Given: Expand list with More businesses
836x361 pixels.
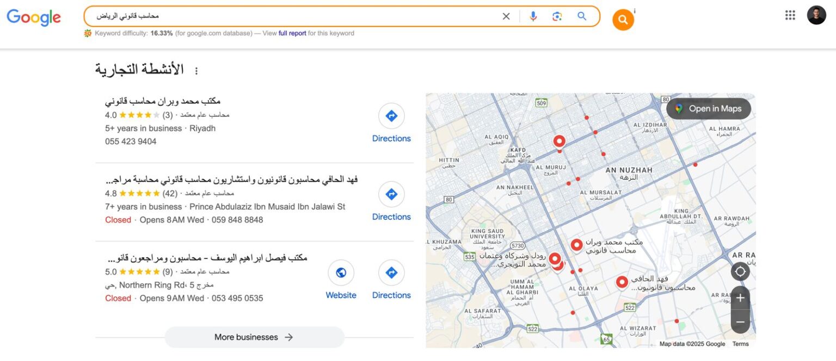Looking at the screenshot, I should click(x=254, y=337).
